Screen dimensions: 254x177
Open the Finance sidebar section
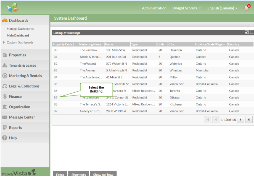(x=15, y=97)
